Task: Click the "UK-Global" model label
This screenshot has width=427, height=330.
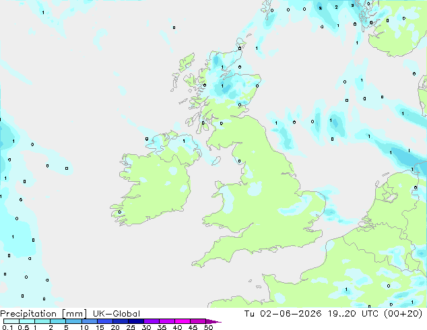Action: click(x=117, y=314)
